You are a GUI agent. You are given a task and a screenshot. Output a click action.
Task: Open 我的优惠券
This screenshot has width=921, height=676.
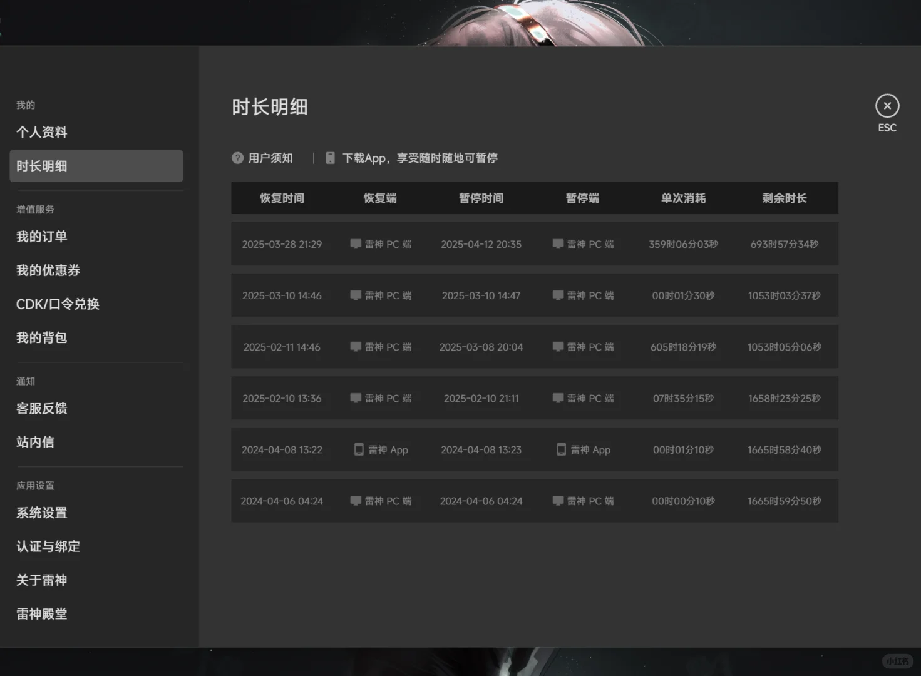[47, 270]
